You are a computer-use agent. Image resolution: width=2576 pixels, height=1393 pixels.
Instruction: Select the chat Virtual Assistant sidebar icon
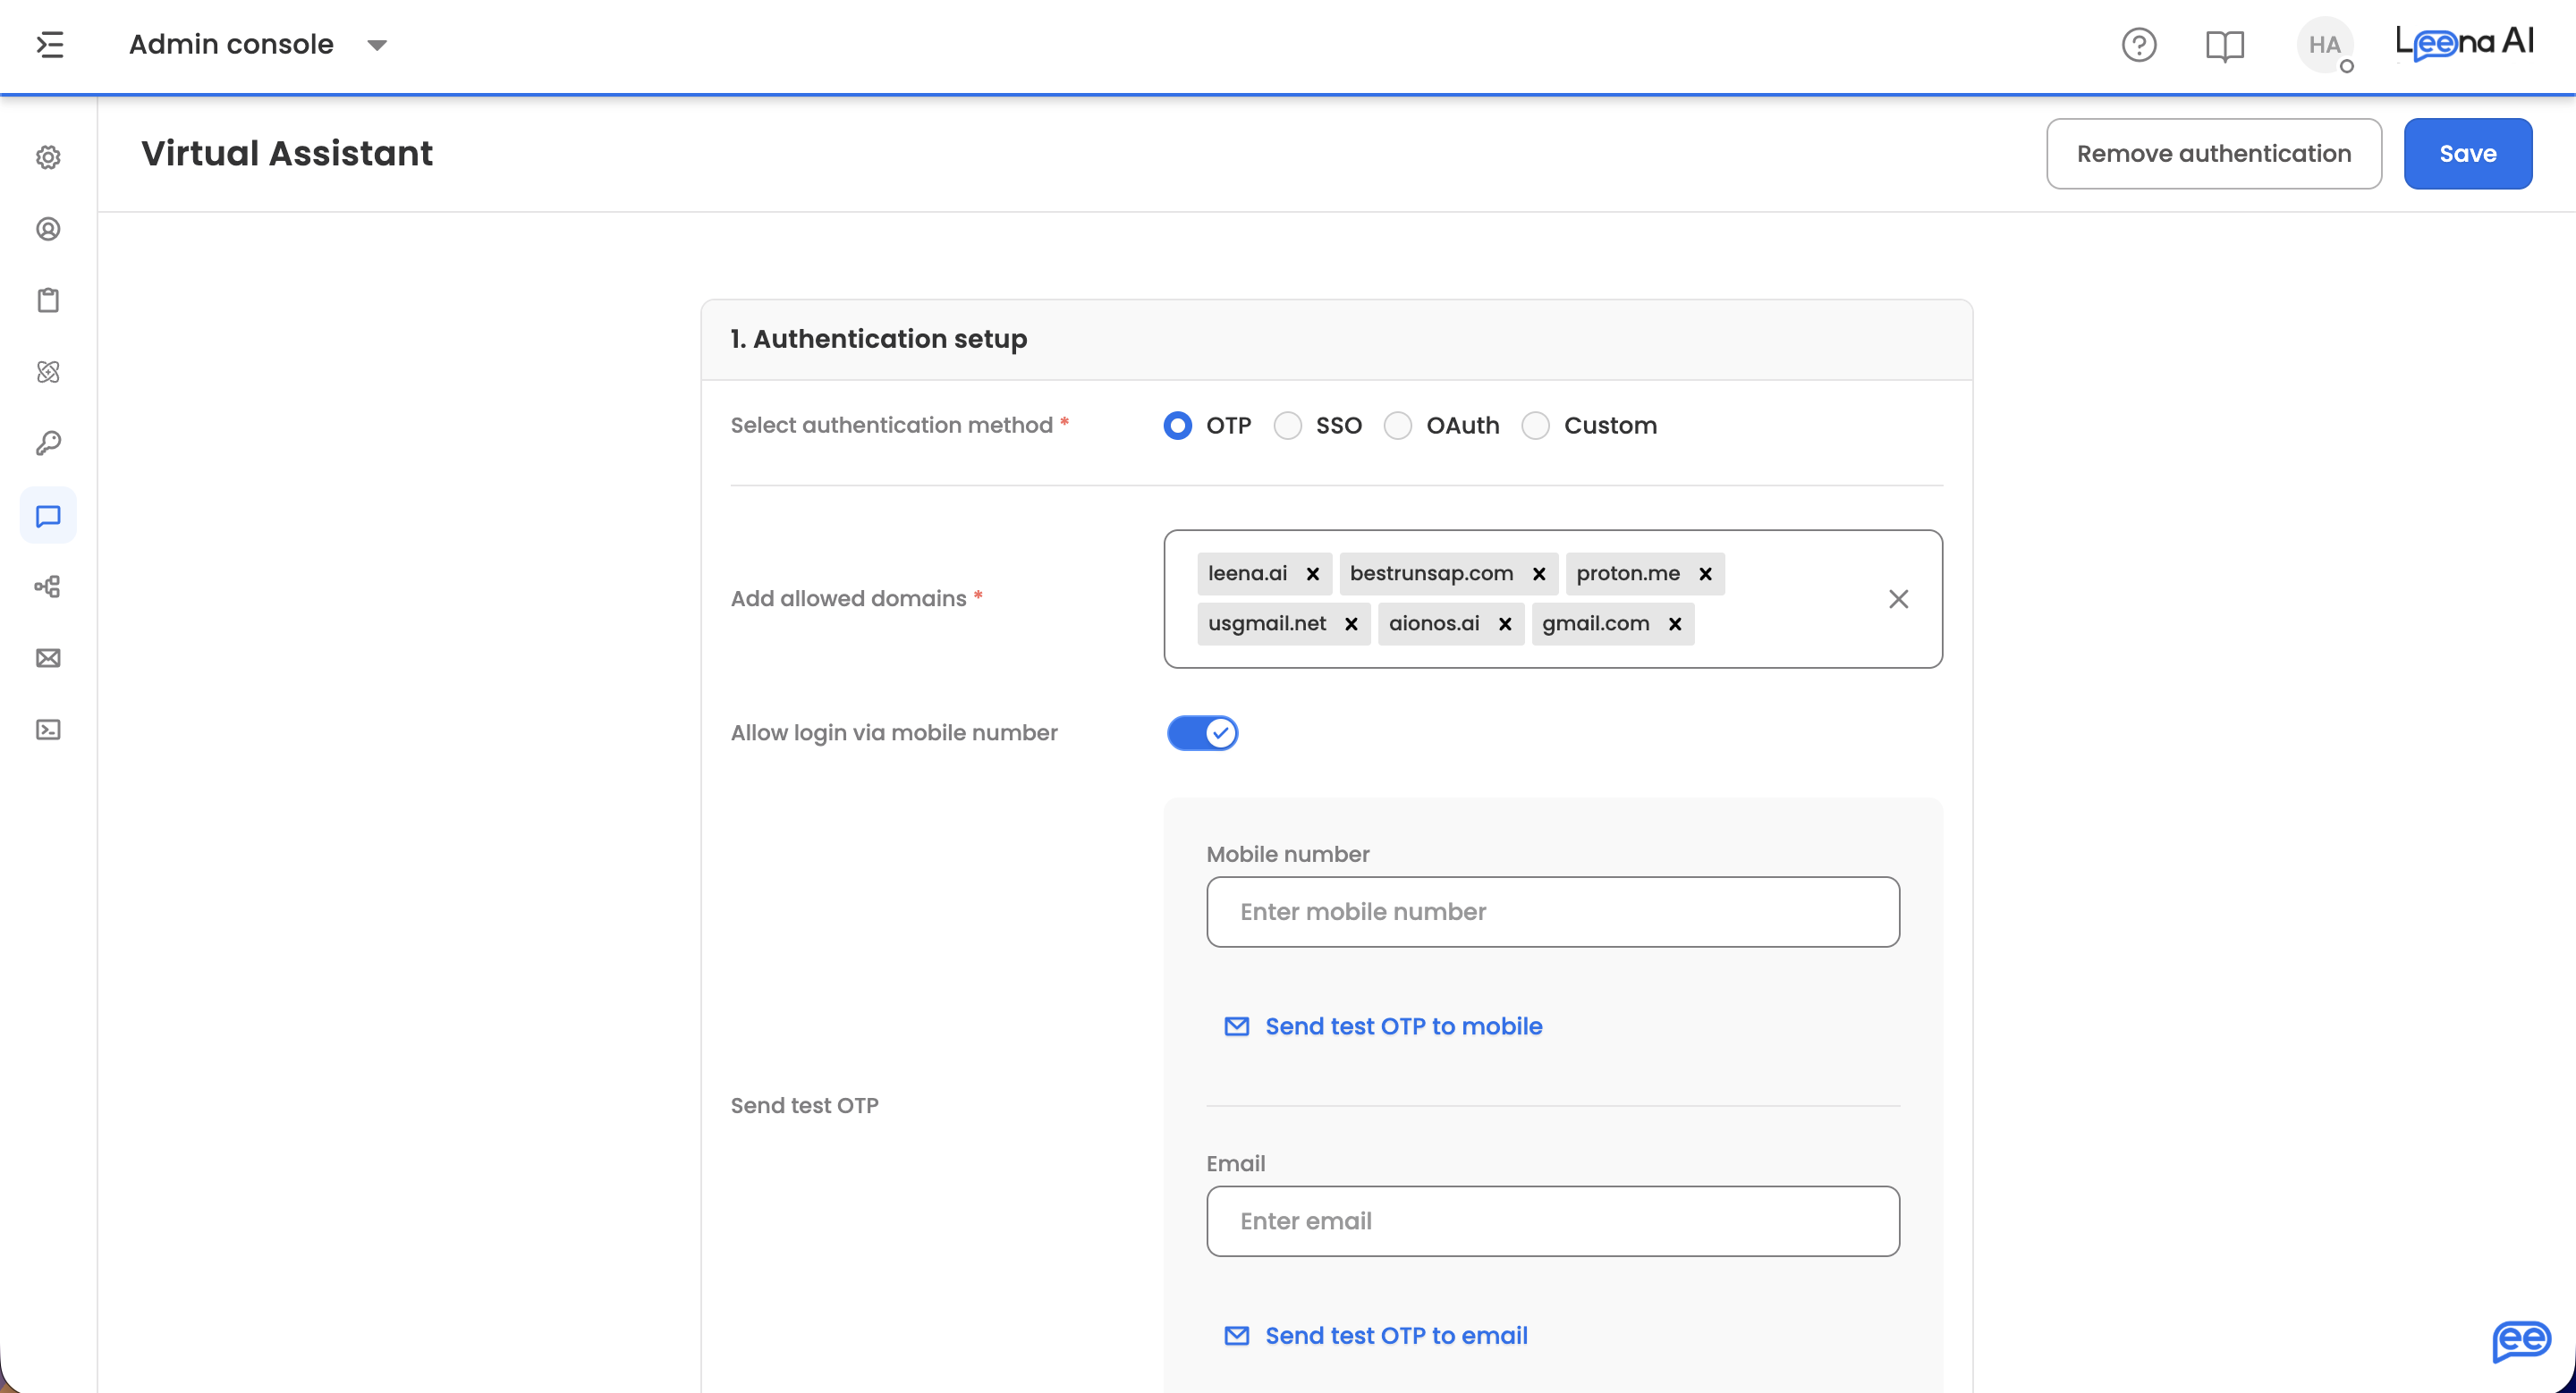(x=48, y=516)
